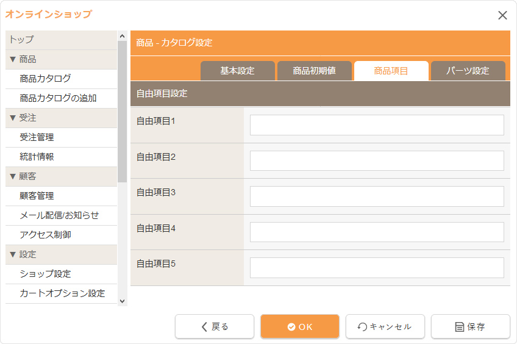Go to トップ in the sidebar
517x344 pixels.
point(22,40)
